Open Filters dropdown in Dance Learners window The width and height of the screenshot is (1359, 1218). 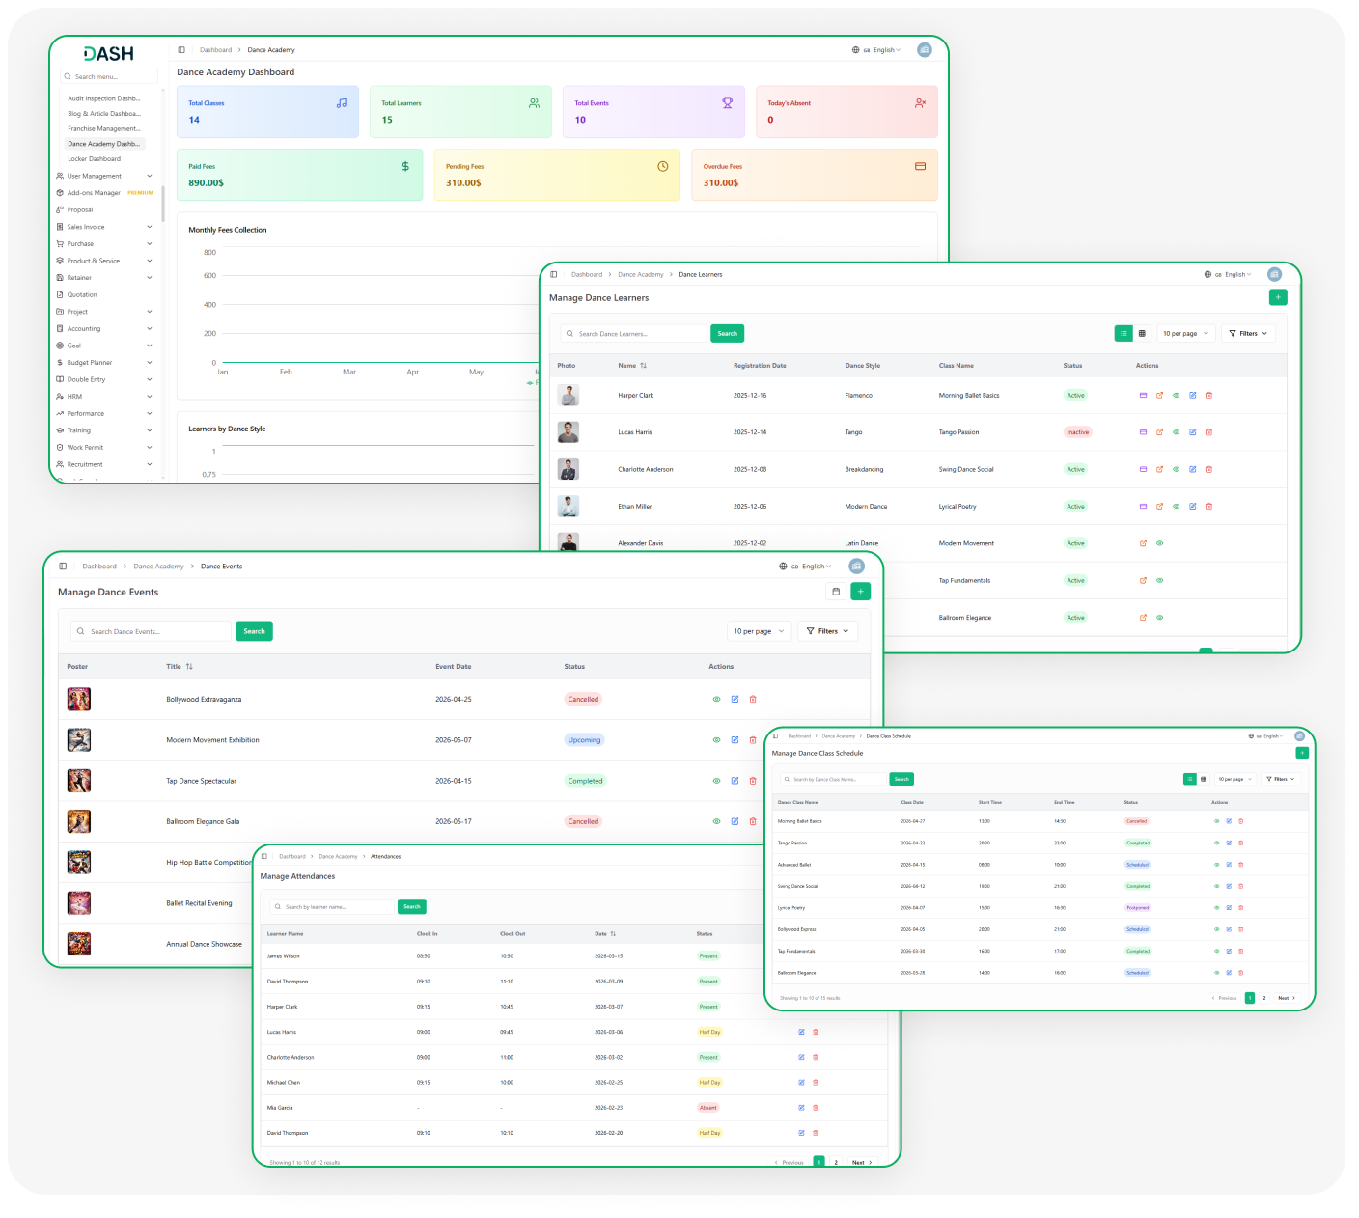[x=1249, y=333]
